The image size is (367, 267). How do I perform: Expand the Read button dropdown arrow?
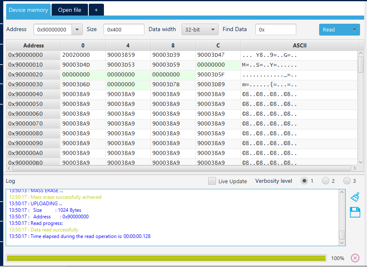coord(354,29)
